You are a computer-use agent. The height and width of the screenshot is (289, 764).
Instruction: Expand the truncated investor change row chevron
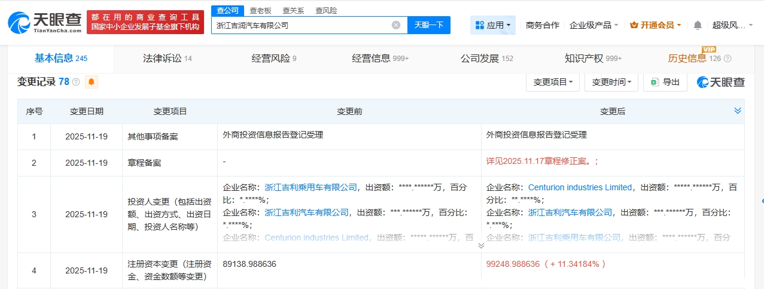(481, 245)
